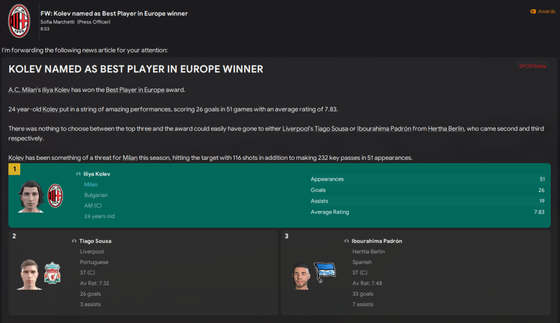Click the info icon beside Tiago Sousa's card name
This screenshot has height=323, width=560.
(74, 241)
